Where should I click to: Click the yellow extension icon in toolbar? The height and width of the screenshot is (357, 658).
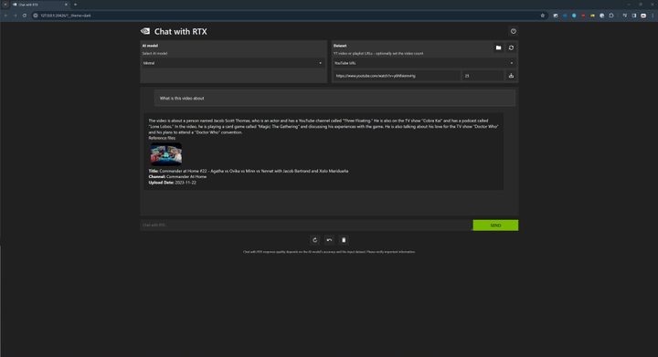tap(592, 16)
